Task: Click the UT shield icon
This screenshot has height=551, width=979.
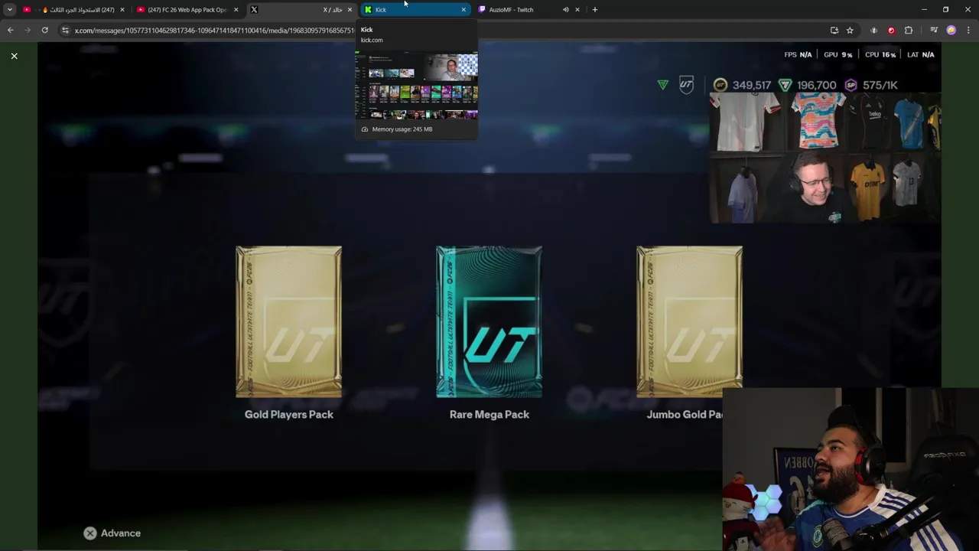Action: [x=686, y=85]
